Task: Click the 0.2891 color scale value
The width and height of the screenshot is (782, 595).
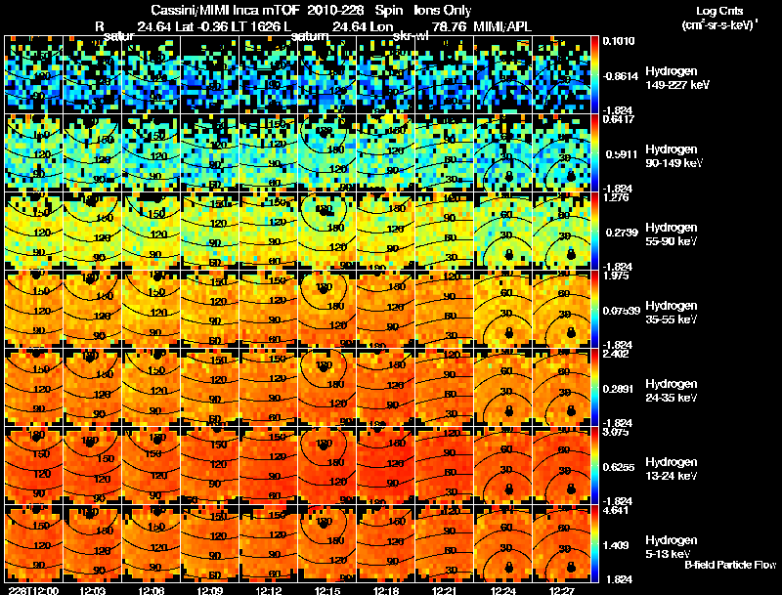Action: pos(622,389)
